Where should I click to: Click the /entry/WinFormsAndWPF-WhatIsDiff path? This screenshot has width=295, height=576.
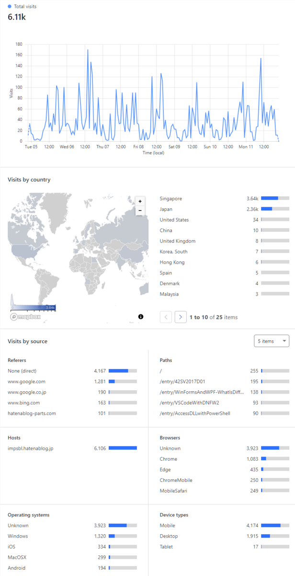[224, 392]
